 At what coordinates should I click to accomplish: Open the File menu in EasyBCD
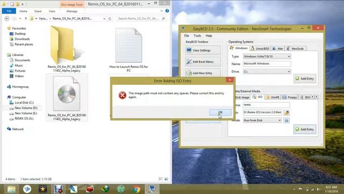[187, 36]
